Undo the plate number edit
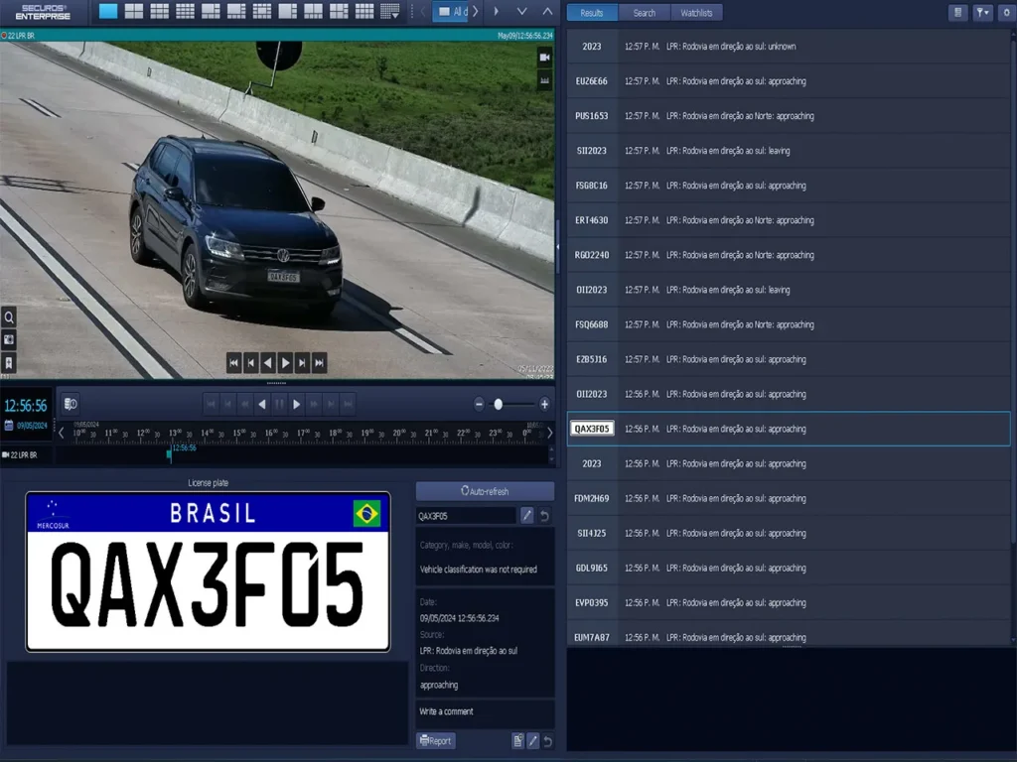This screenshot has width=1017, height=762. click(545, 516)
